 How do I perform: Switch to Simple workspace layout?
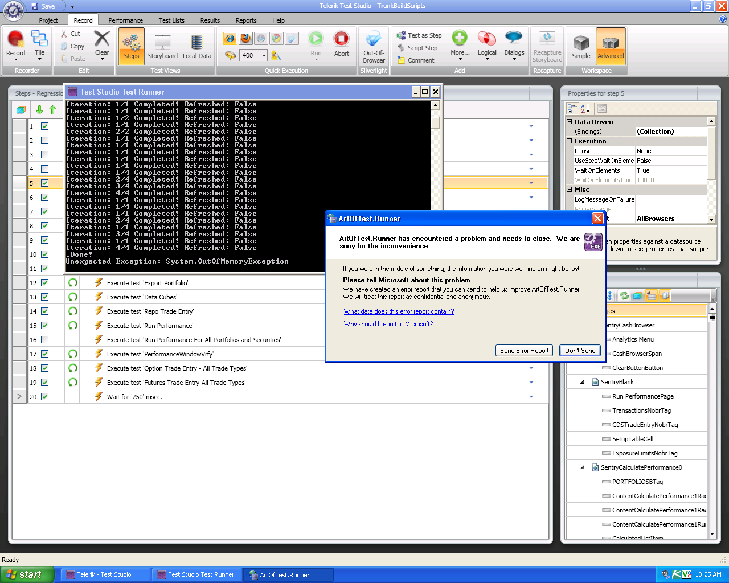coord(581,46)
